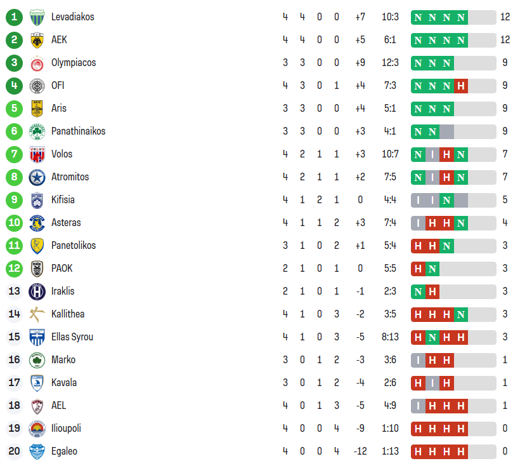Click the rank 1 position badge
The height and width of the screenshot is (468, 513).
pos(14,17)
